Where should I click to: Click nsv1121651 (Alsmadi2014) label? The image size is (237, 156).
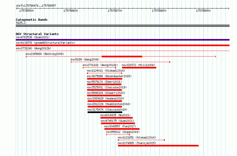pos(137,137)
